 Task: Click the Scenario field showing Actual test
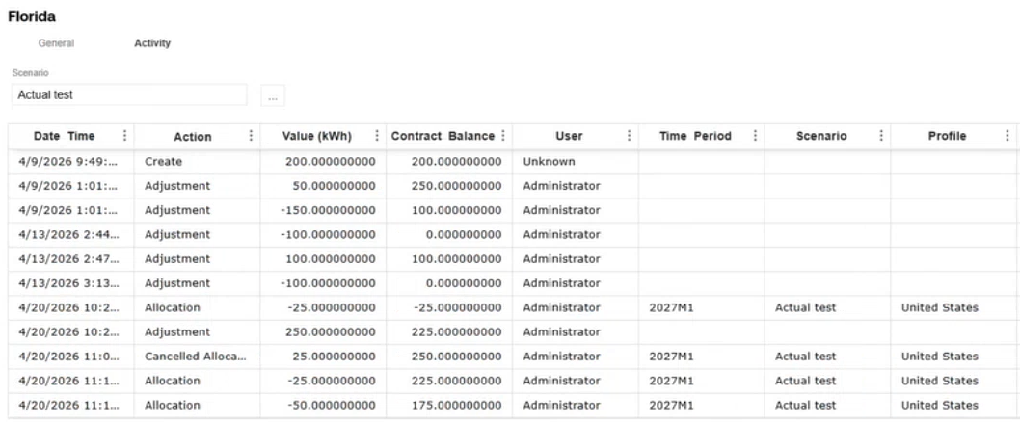tap(129, 94)
